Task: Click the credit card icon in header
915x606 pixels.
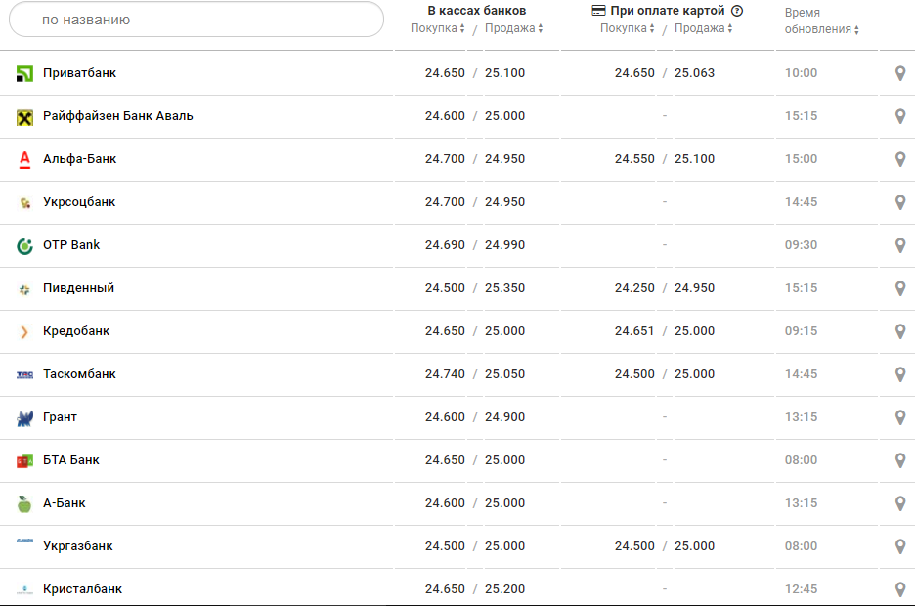Action: coord(599,11)
